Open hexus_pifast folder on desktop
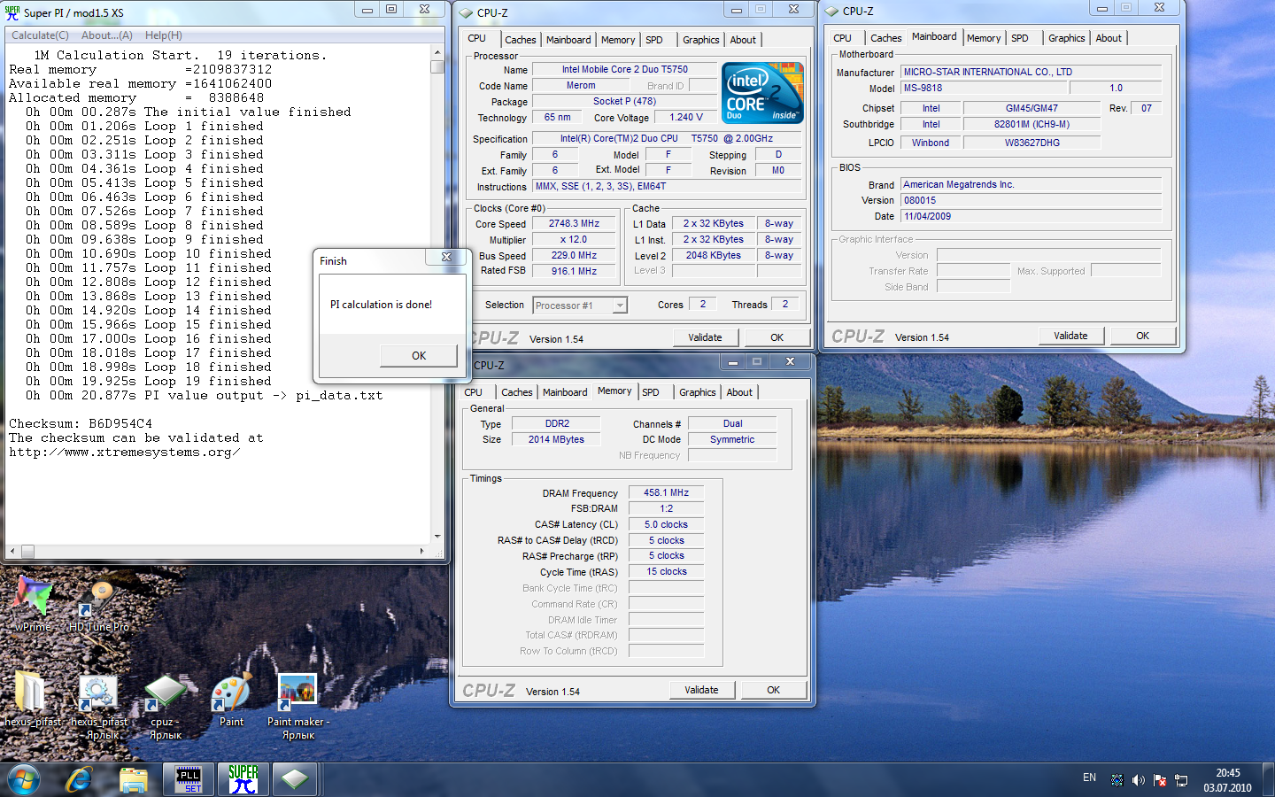The image size is (1275, 797). coord(32,700)
